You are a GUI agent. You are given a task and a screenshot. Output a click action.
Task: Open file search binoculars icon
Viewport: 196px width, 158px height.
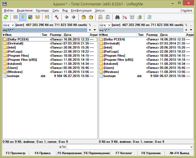(117, 17)
